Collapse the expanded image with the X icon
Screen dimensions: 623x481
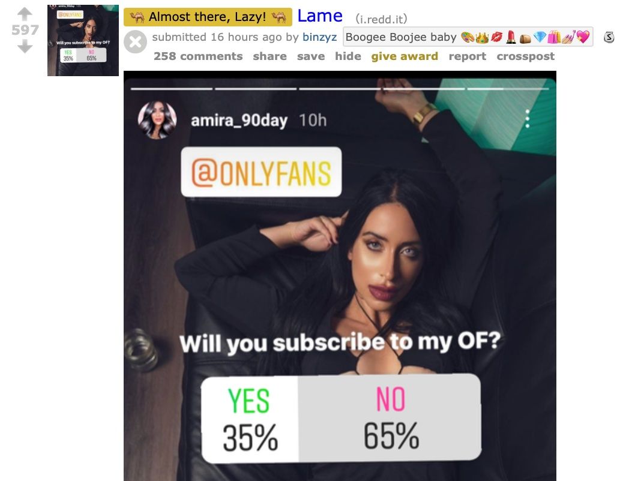pos(135,42)
